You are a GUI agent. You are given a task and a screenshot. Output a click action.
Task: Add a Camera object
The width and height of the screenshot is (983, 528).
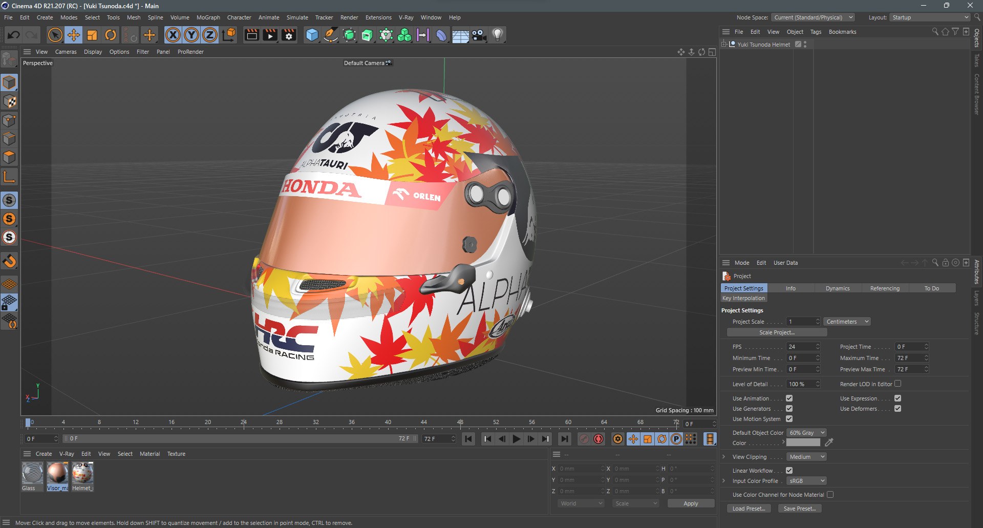pos(479,35)
